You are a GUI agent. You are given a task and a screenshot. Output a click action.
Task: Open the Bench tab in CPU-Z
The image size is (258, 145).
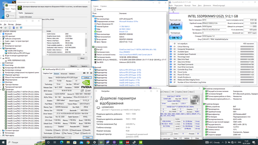click(185, 92)
